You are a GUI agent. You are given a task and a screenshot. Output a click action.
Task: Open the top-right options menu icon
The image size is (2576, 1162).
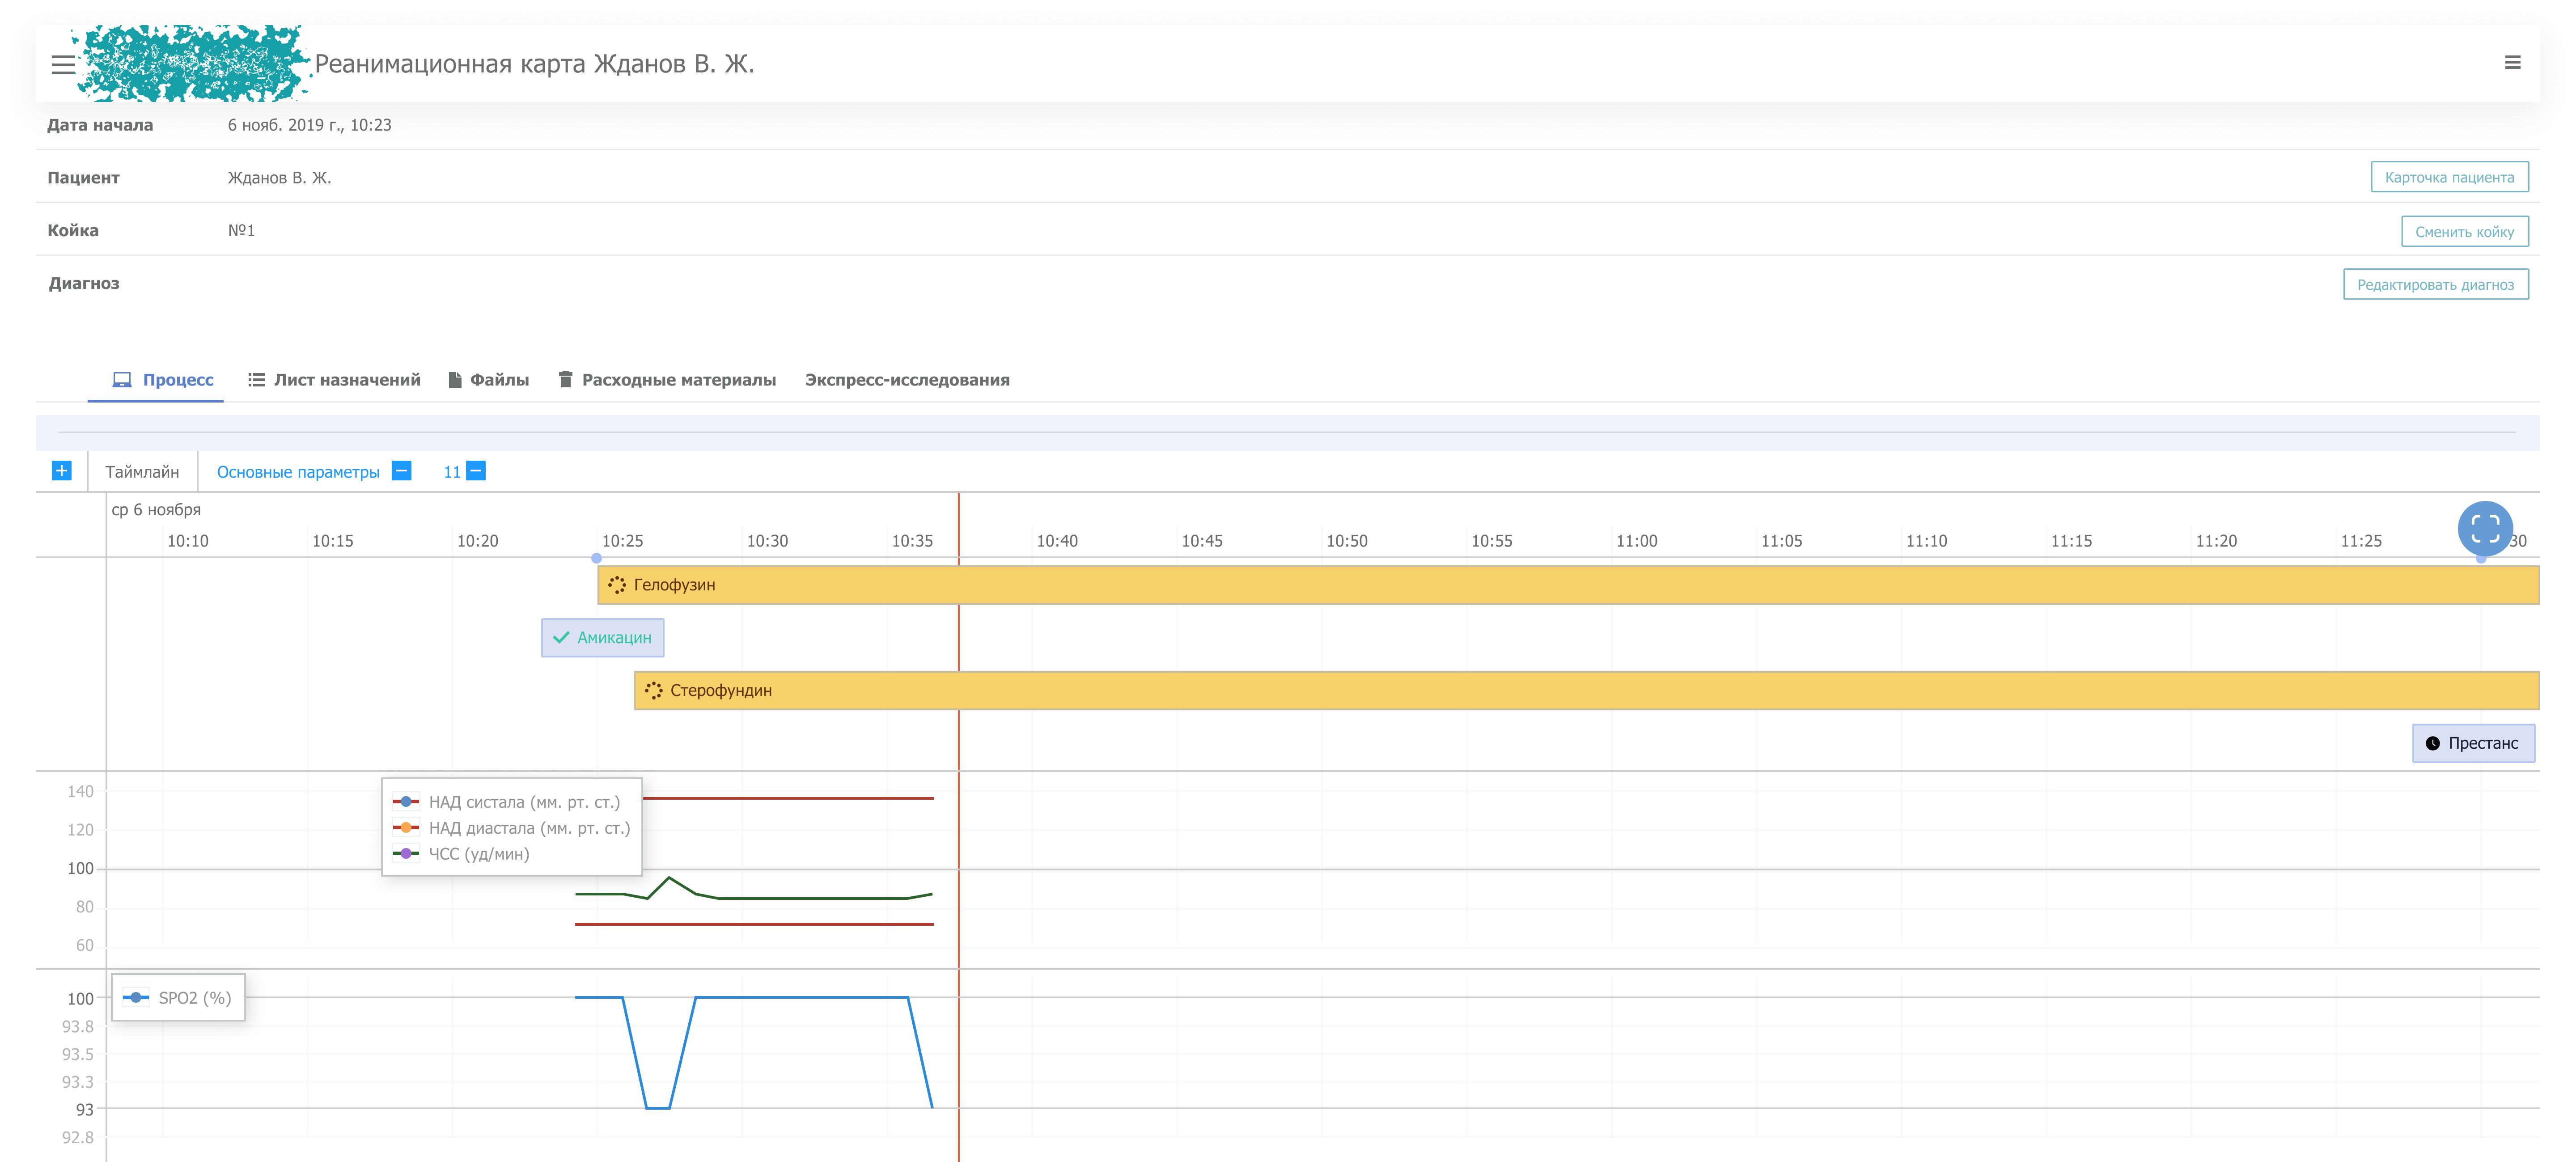[2512, 63]
